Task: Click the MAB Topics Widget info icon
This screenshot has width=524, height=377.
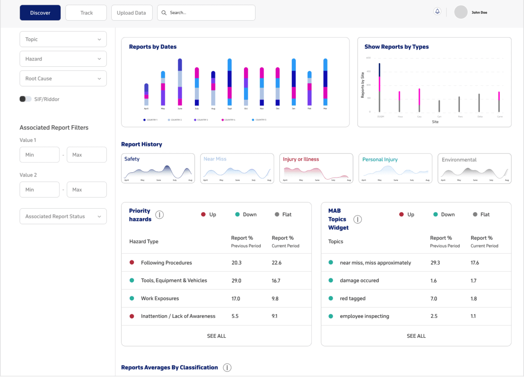Action: point(358,219)
